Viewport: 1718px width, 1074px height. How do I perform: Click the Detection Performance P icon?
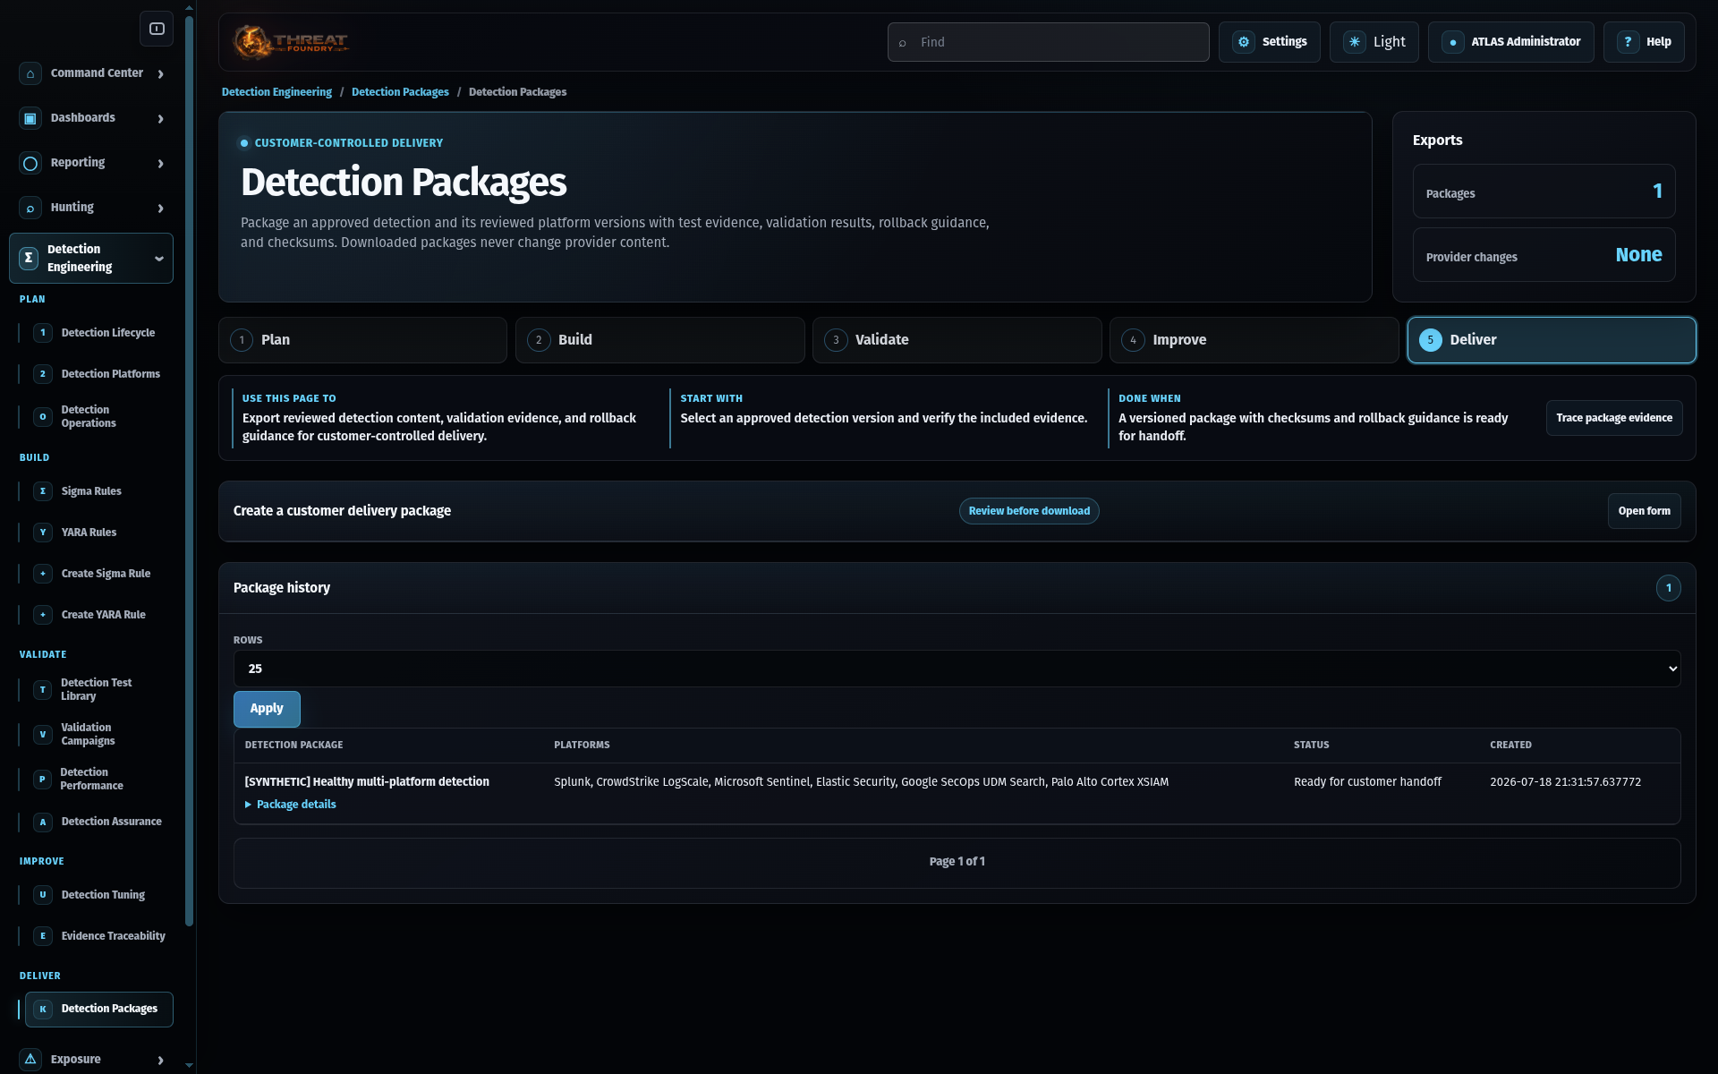coord(43,779)
